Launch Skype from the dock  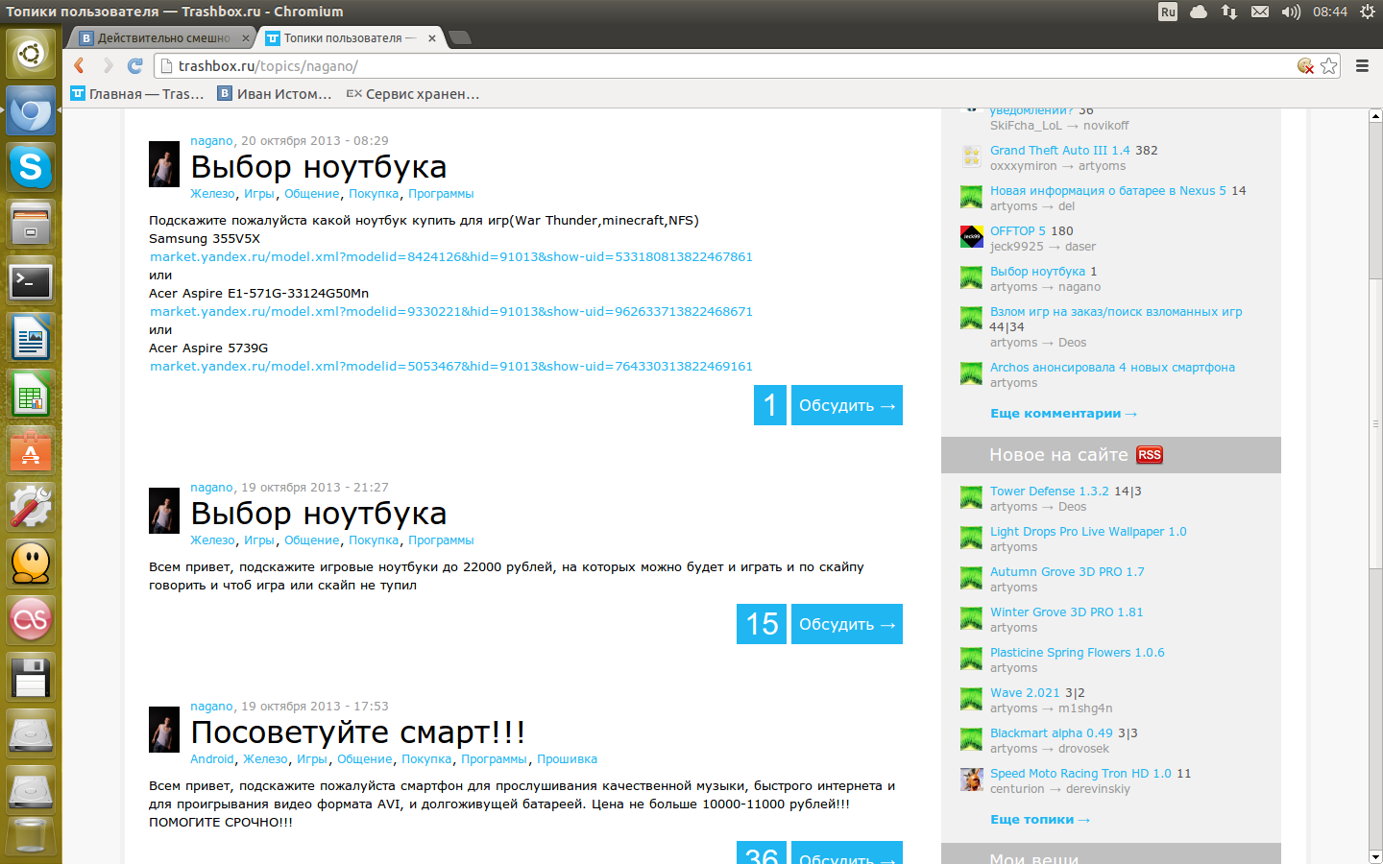[31, 167]
